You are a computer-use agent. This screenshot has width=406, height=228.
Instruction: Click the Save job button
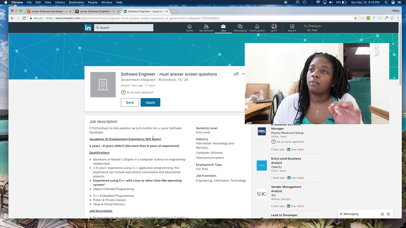point(130,102)
